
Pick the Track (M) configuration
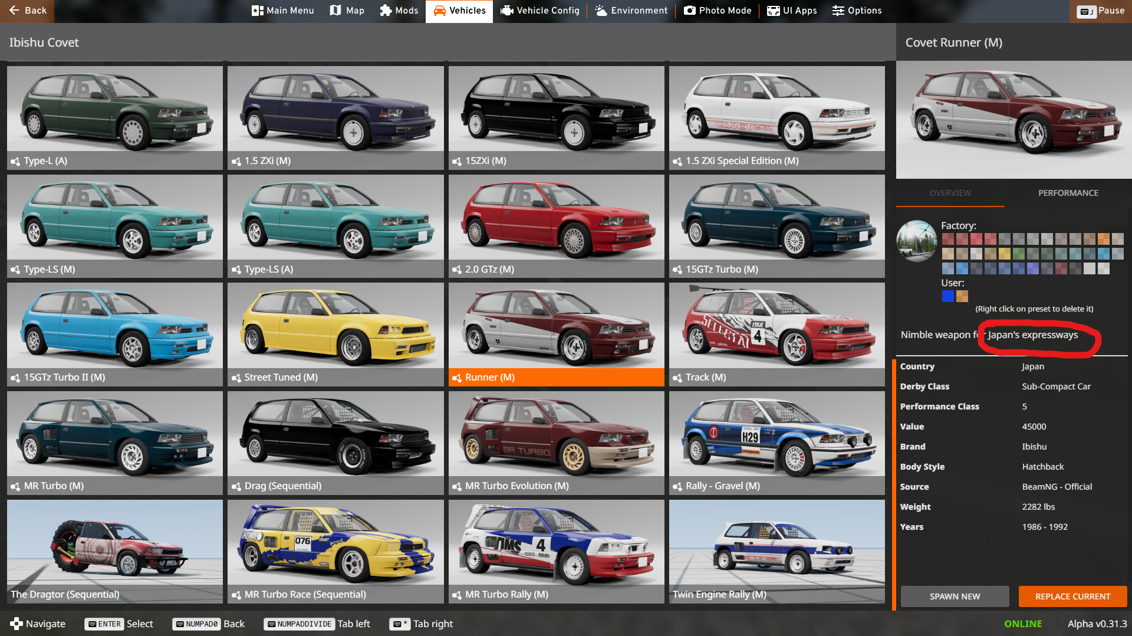[776, 334]
